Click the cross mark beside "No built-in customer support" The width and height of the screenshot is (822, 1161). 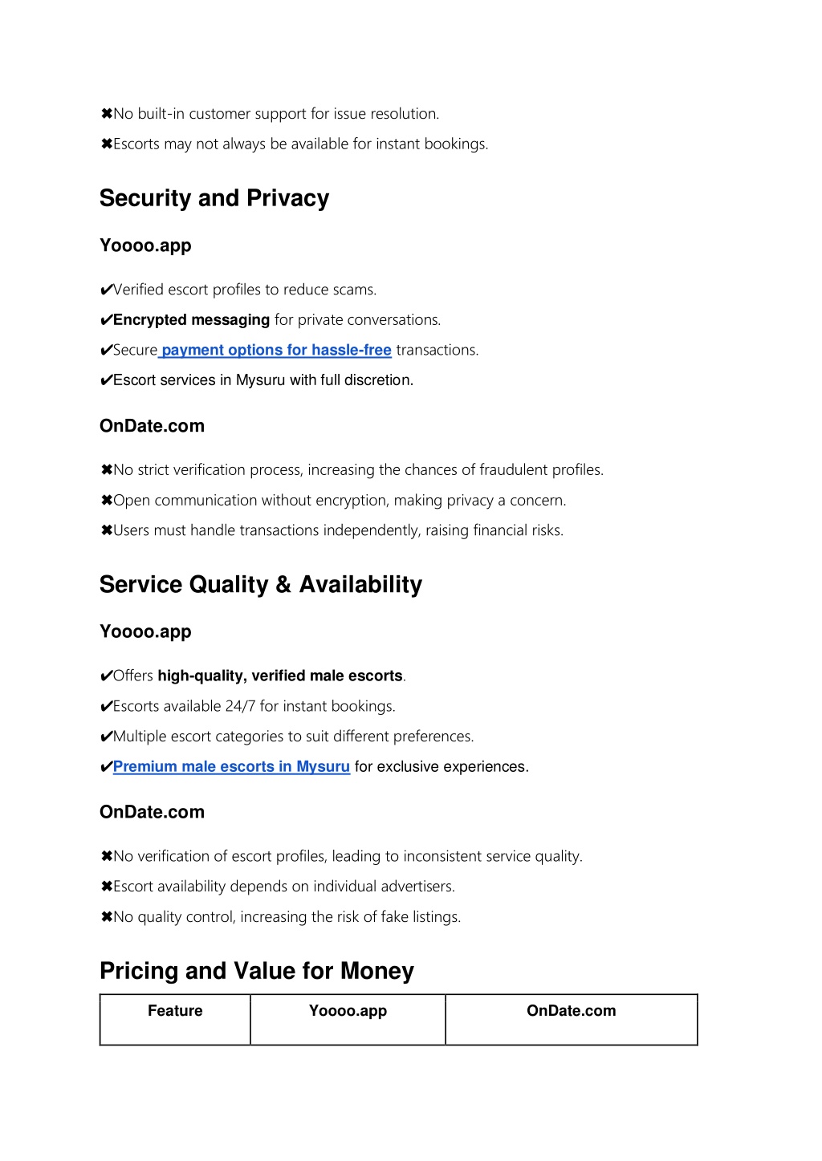click(x=106, y=114)
